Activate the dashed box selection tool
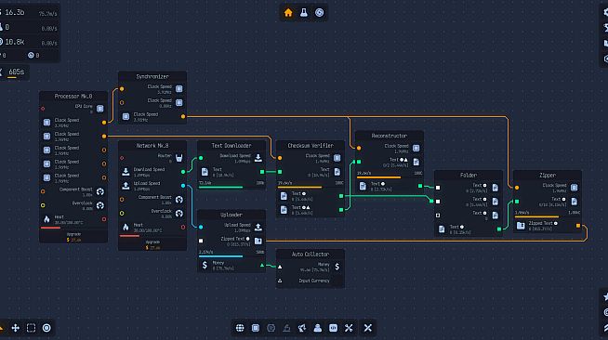Image resolution: width=608 pixels, height=340 pixels. point(31,328)
